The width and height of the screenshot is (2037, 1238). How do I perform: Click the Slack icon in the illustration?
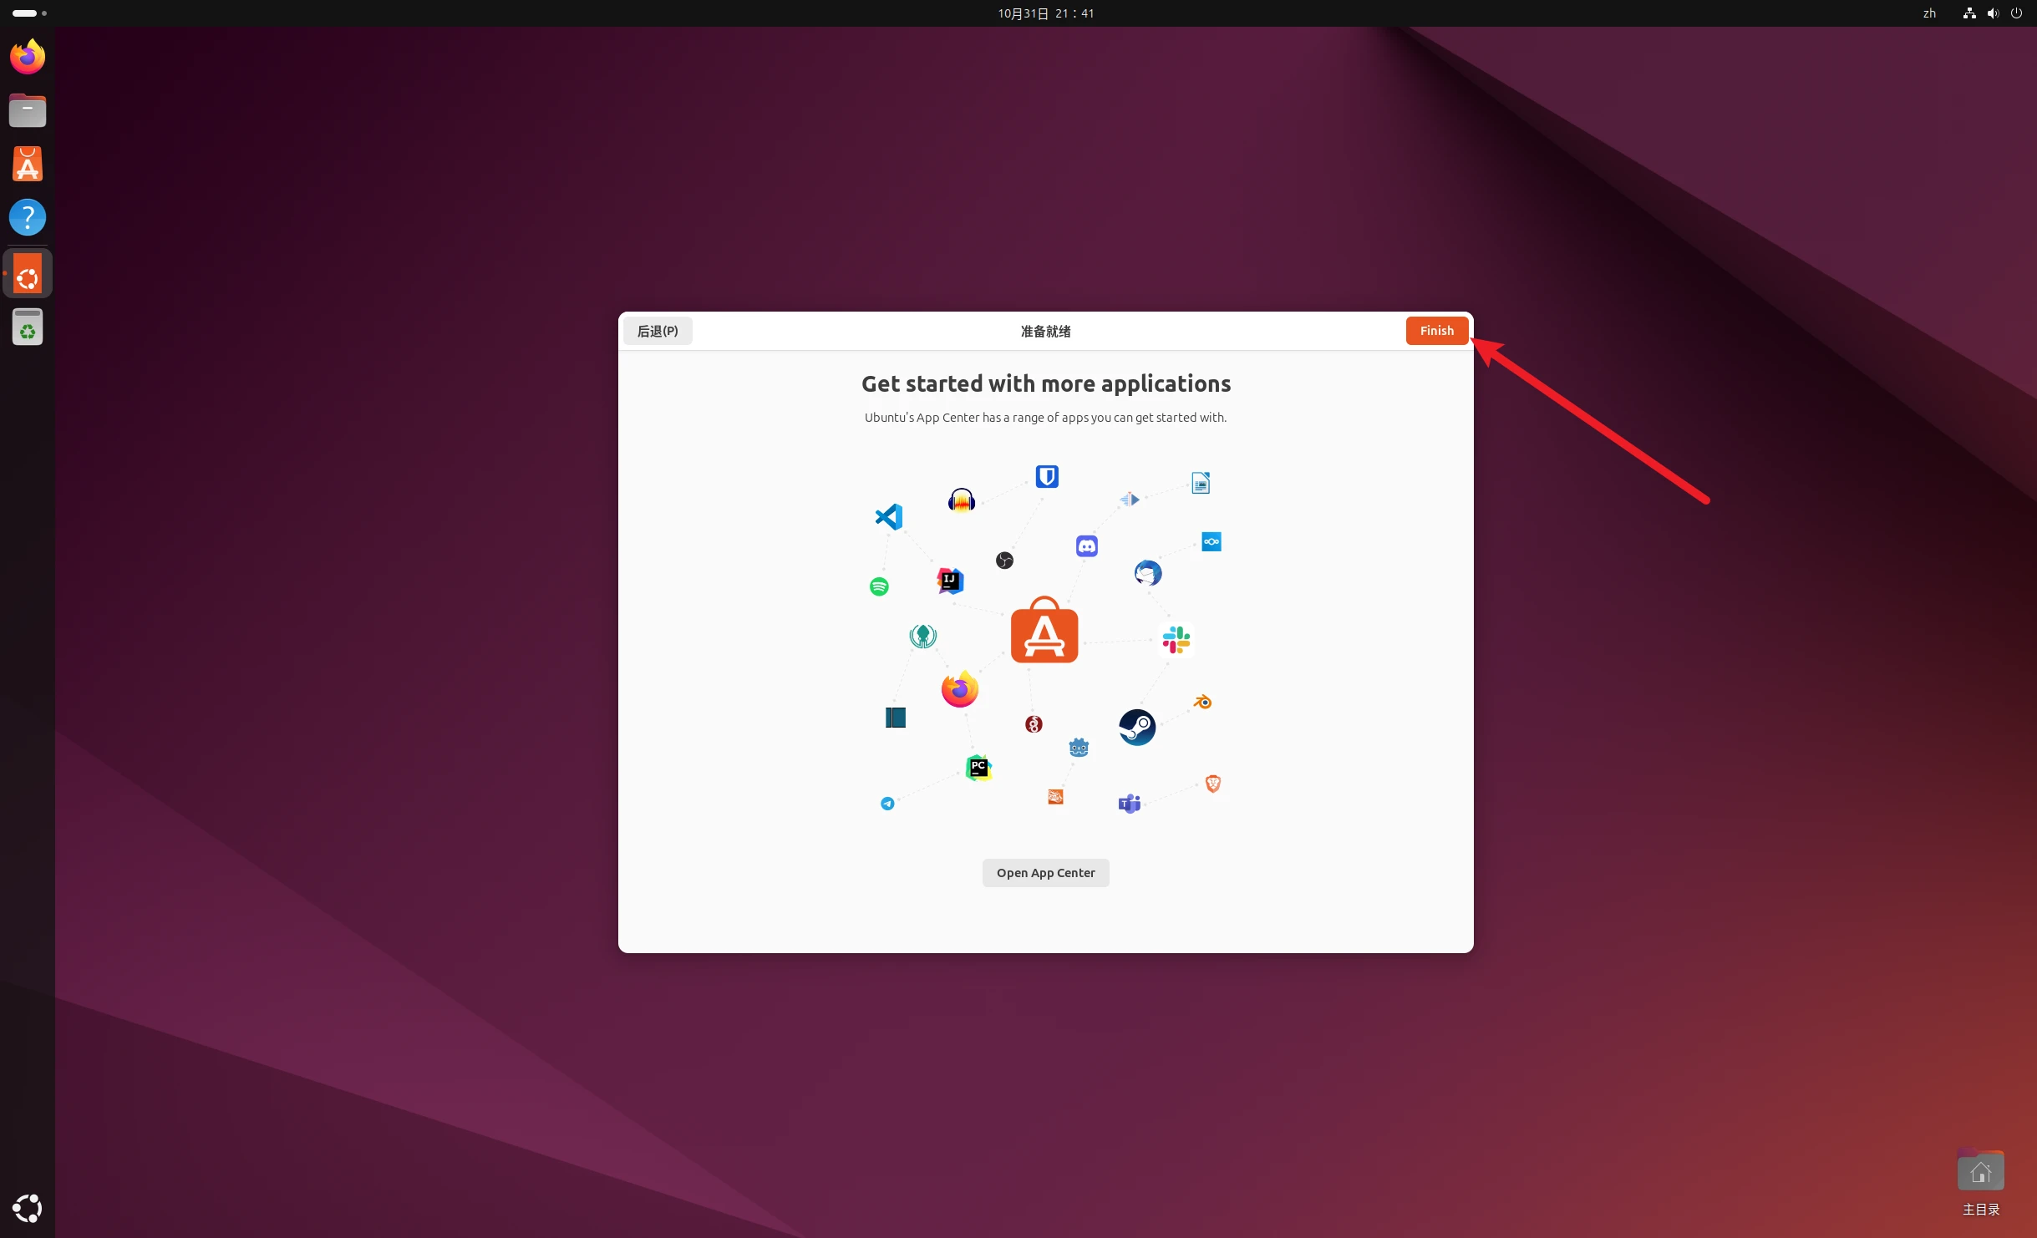point(1176,641)
